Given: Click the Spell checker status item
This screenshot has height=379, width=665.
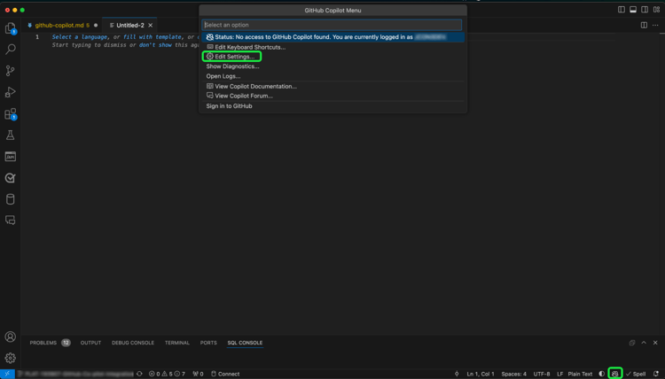Looking at the screenshot, I should (x=636, y=374).
